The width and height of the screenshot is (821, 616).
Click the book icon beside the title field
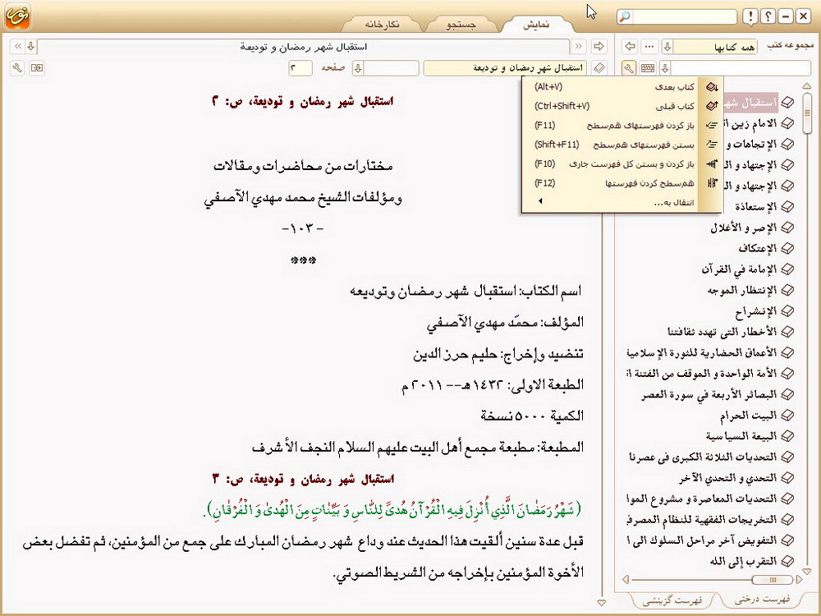pyautogui.click(x=599, y=68)
